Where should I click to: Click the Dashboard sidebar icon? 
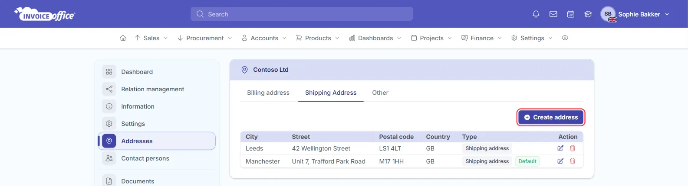[109, 72]
